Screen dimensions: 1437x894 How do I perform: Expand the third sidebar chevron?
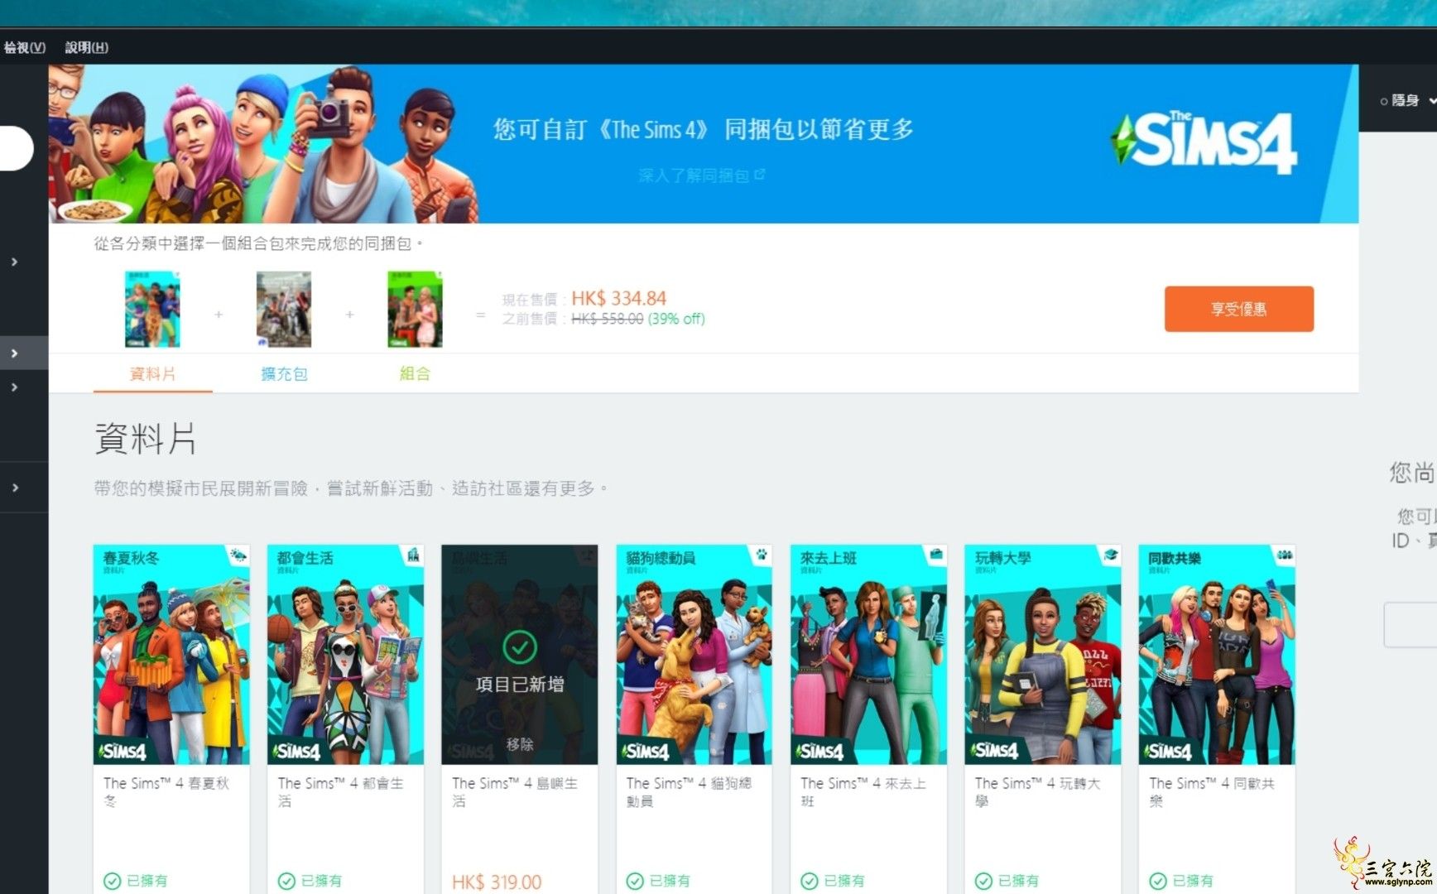click(x=14, y=387)
